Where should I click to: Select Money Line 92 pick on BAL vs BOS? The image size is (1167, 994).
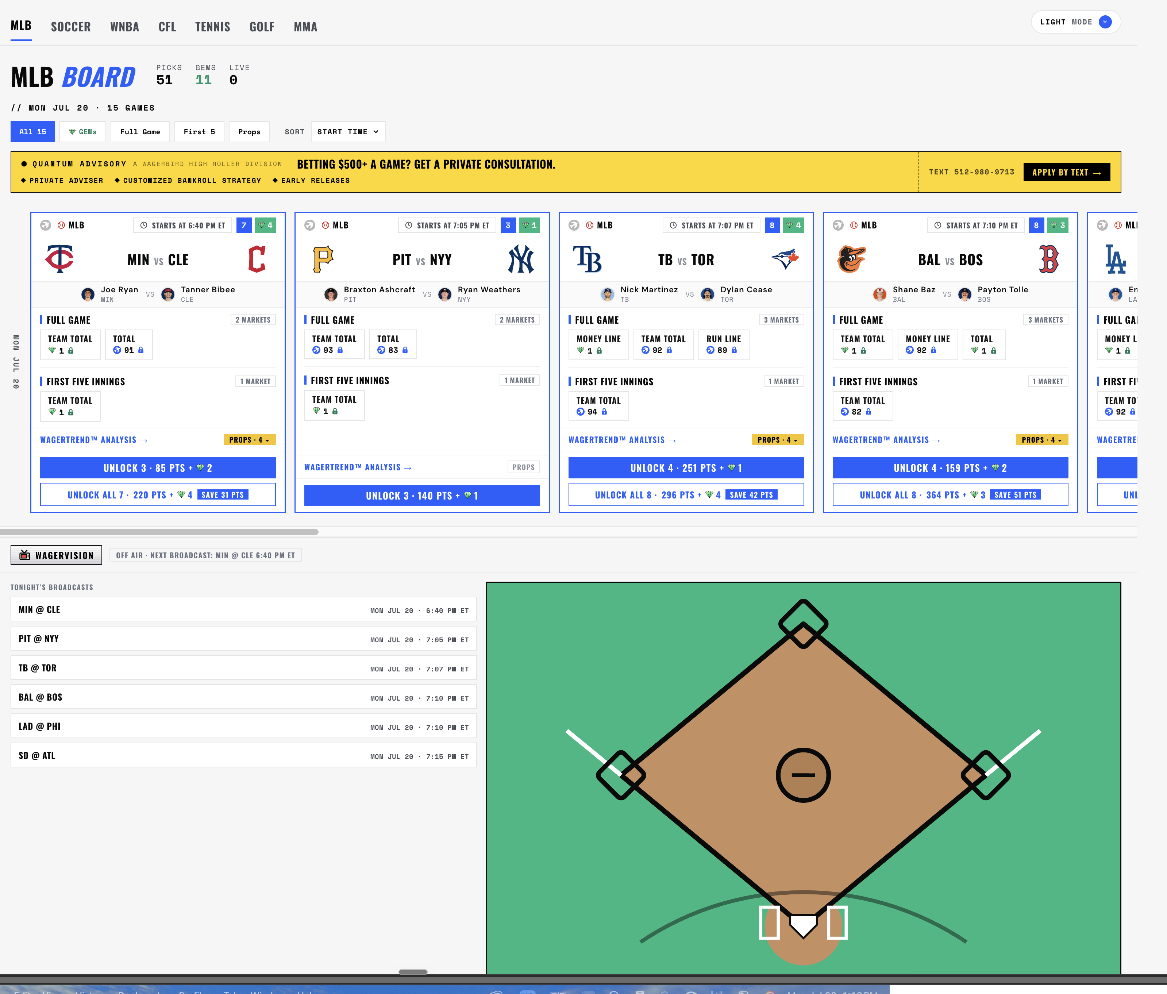(x=928, y=345)
